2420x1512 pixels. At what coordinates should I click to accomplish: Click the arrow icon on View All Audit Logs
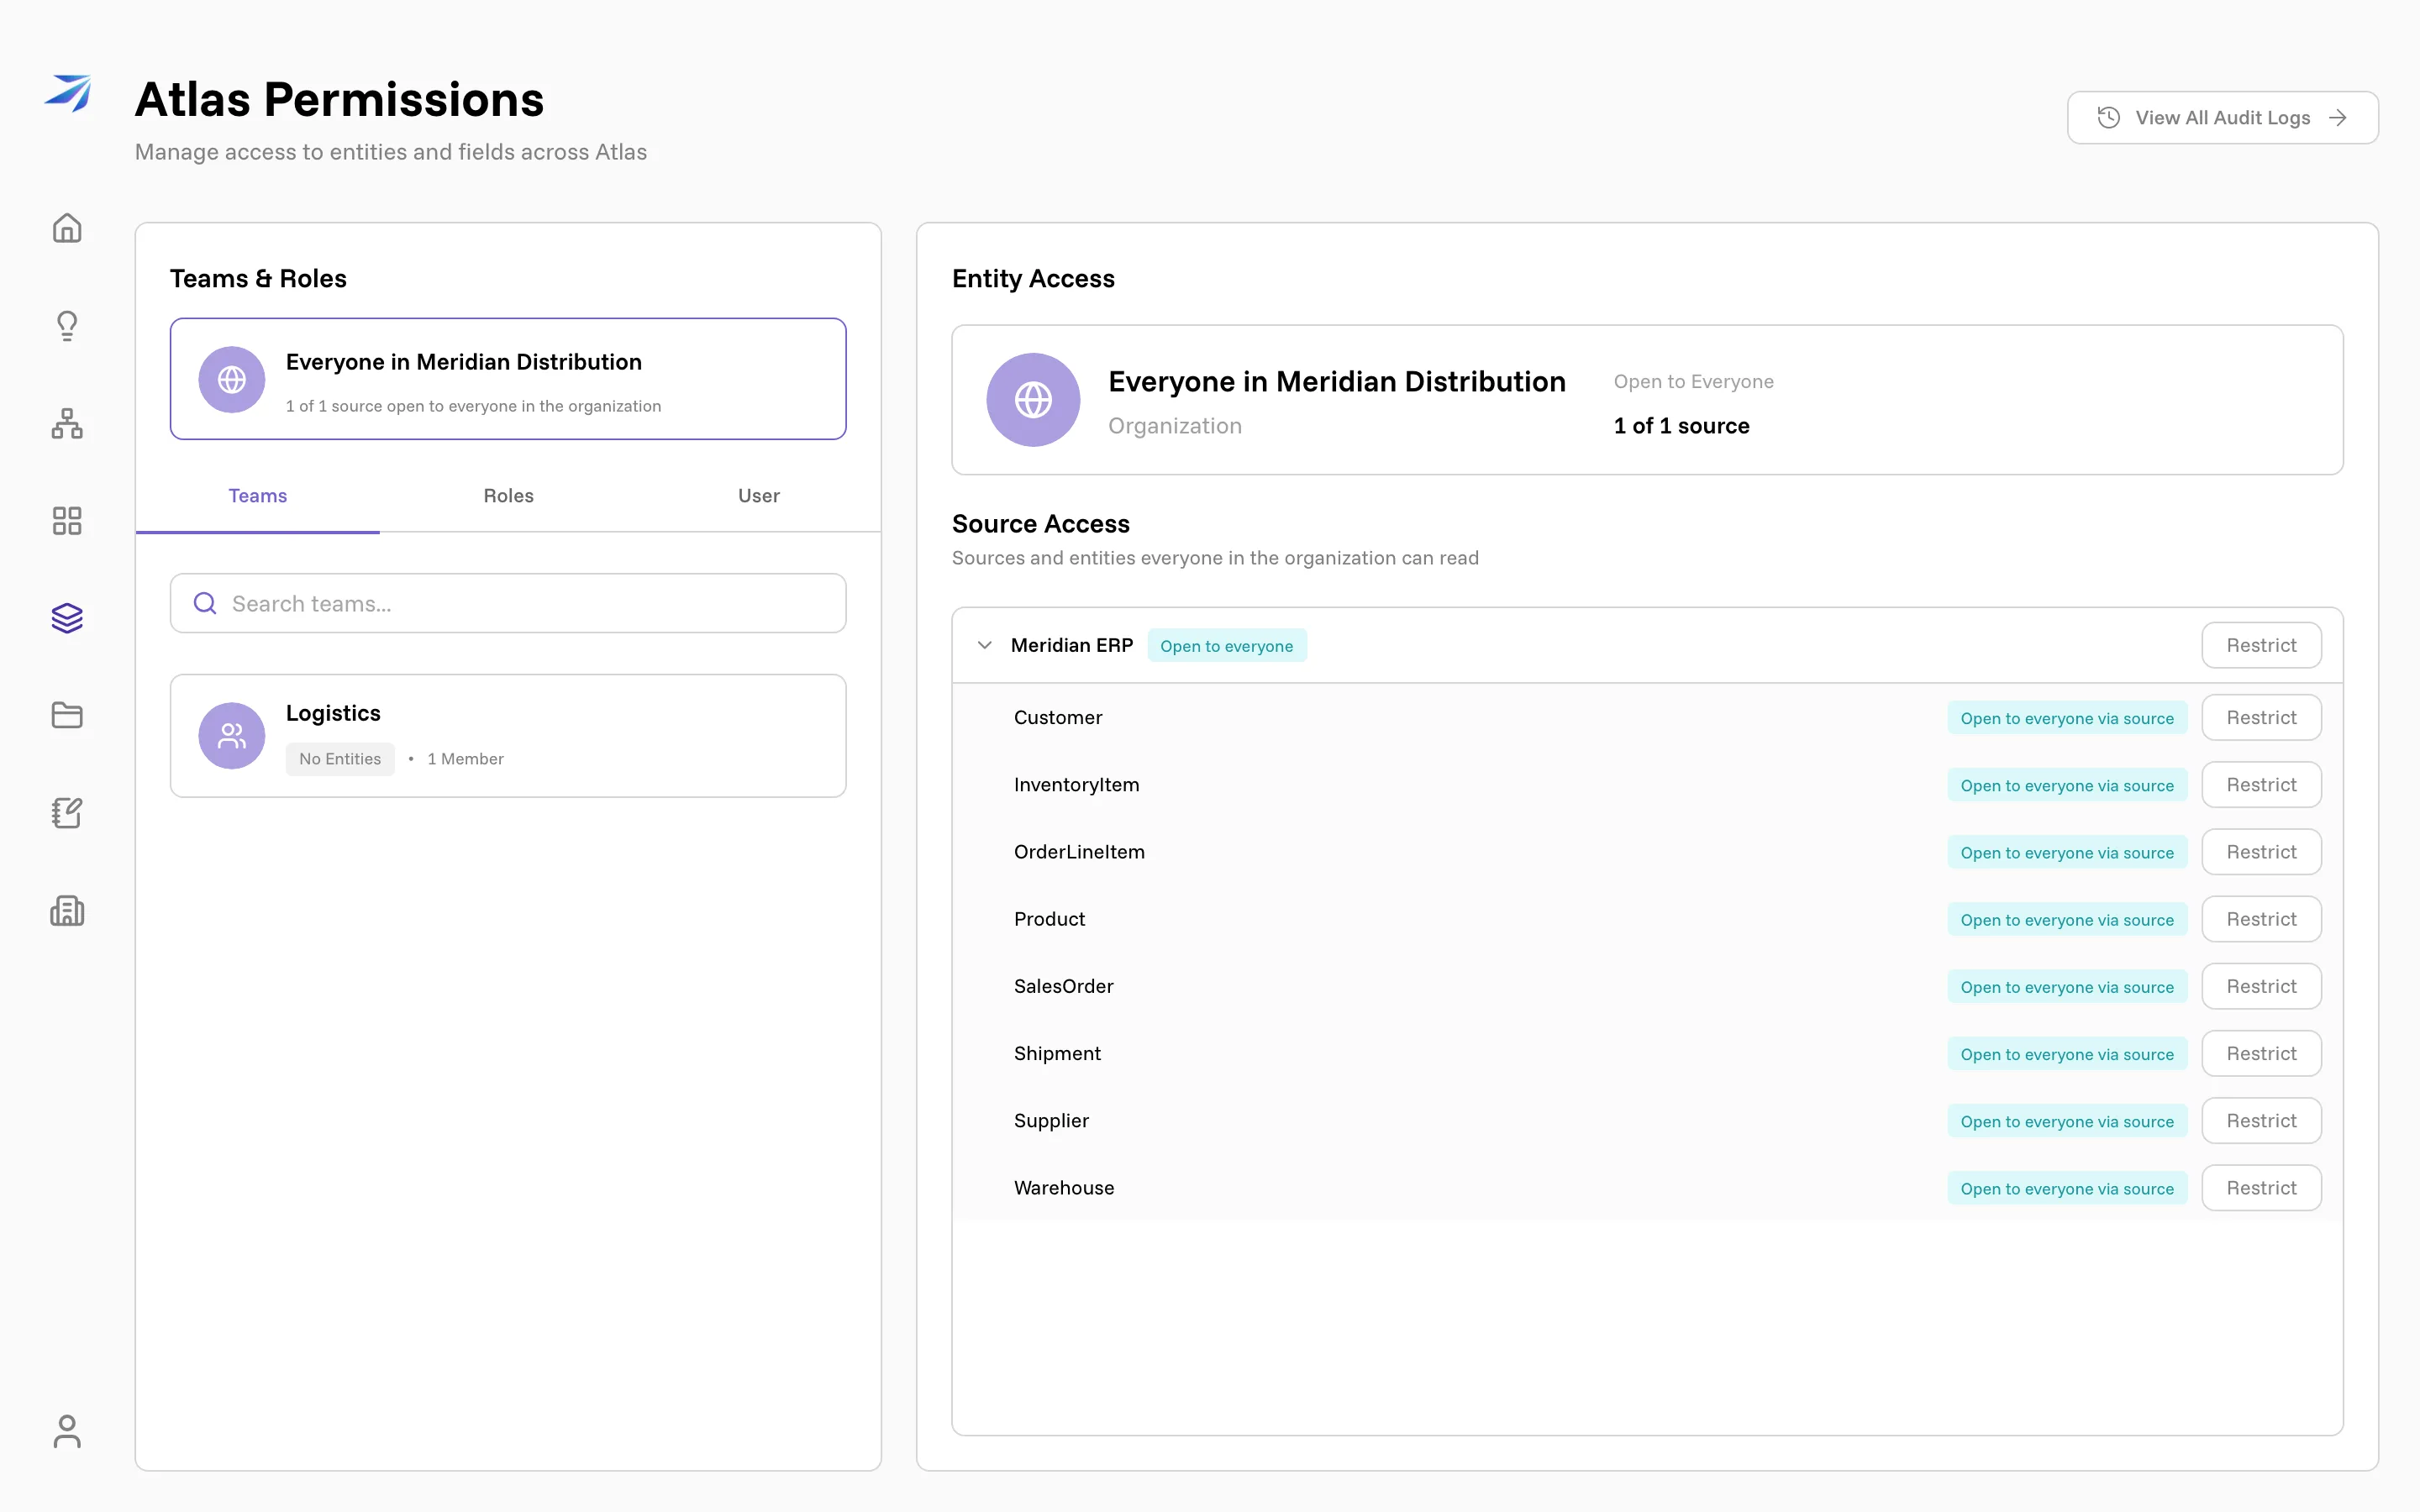coord(2338,118)
